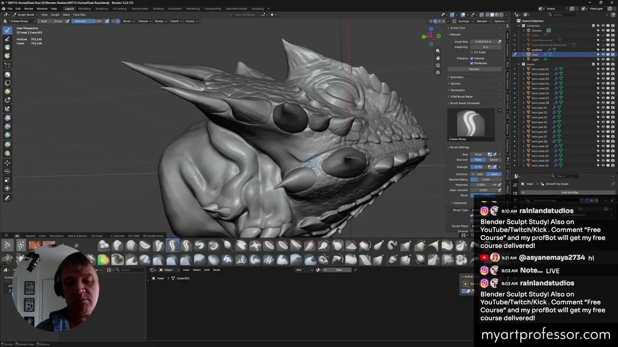618x347 pixels.
Task: Open the Brush dropdown in header
Action: click(x=128, y=21)
